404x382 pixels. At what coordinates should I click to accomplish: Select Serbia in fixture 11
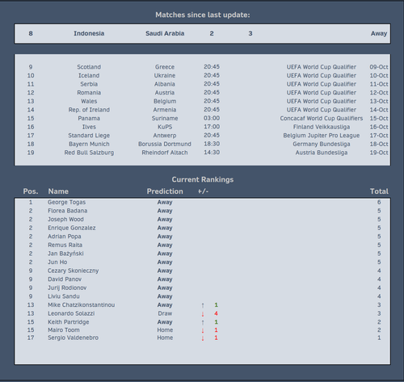point(89,84)
